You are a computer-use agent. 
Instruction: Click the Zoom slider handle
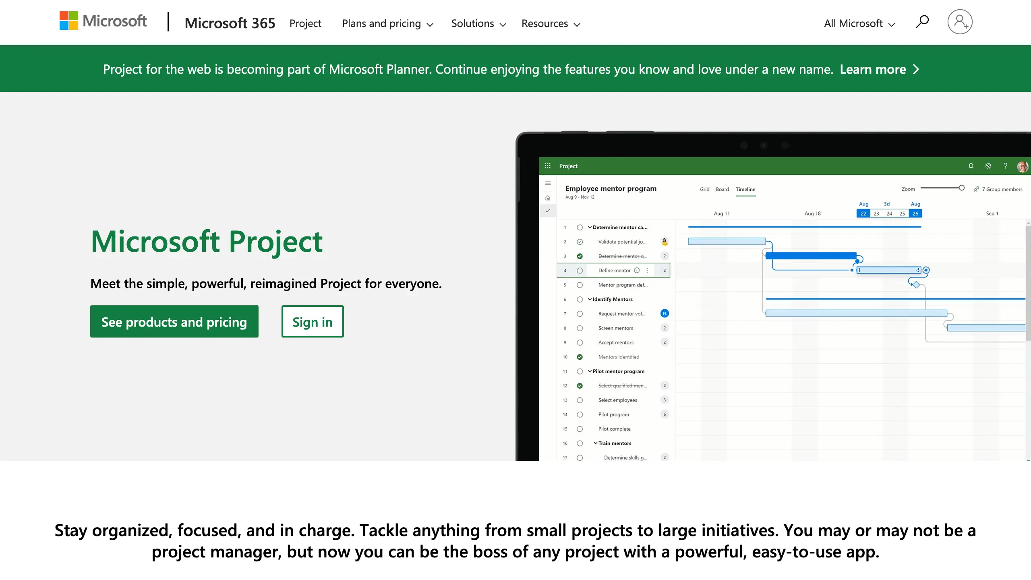tap(961, 188)
